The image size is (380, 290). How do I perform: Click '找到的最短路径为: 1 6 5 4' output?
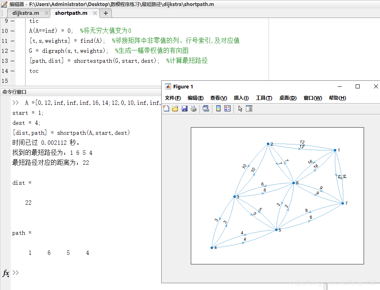[x=52, y=152]
